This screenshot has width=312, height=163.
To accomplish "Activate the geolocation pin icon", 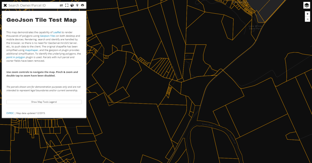I will click(77, 5).
